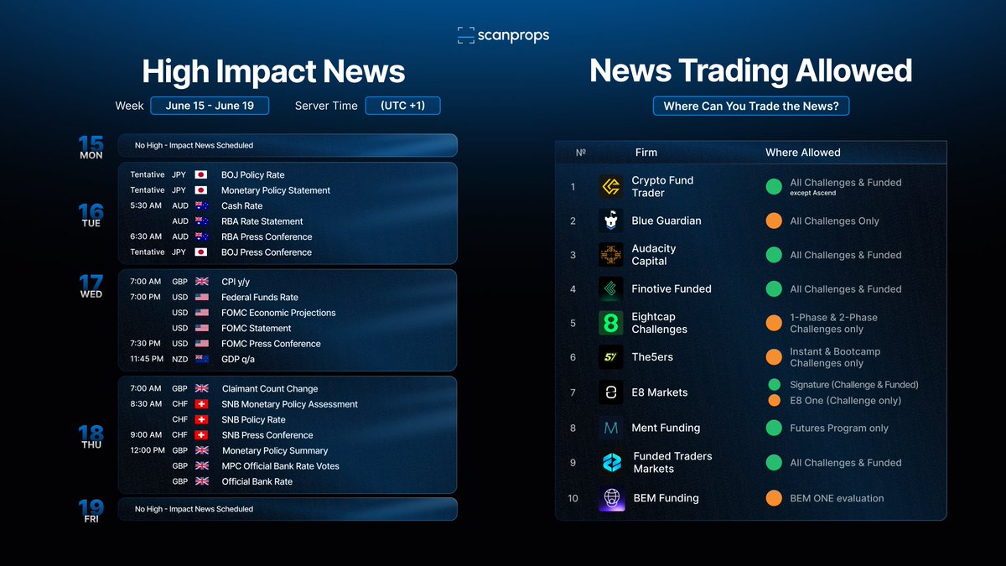Click the Audacity Capital logo
1006x566 pixels.
(611, 255)
